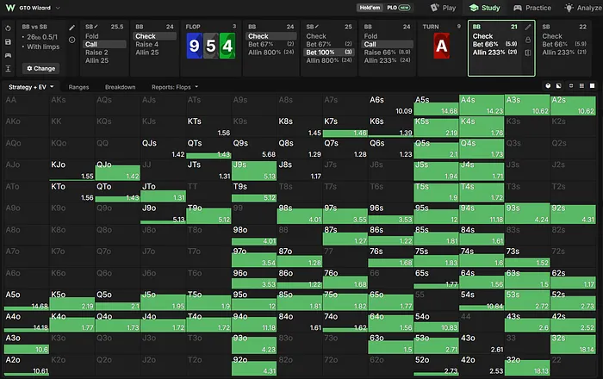Select the 76s hand cell
Viewport: 603px width, 379px height.
coord(391,258)
